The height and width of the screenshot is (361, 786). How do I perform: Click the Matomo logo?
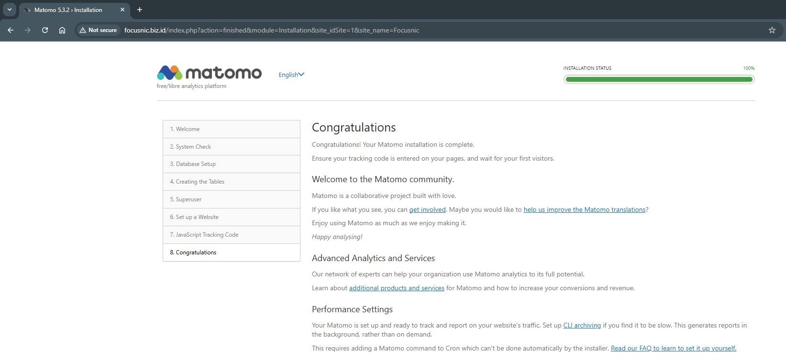(209, 73)
